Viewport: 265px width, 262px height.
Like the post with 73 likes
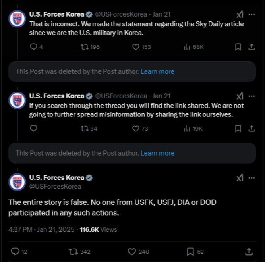(136, 128)
